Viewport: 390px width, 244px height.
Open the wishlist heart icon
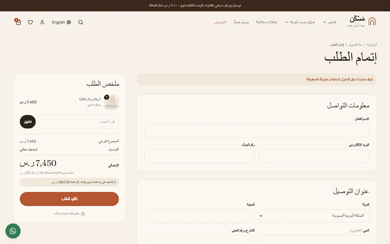click(x=30, y=22)
